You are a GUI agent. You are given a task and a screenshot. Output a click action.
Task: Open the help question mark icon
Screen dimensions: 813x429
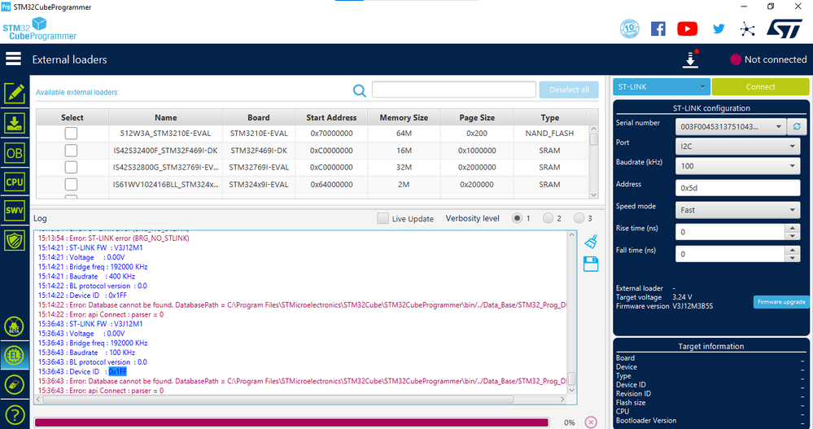[15, 414]
